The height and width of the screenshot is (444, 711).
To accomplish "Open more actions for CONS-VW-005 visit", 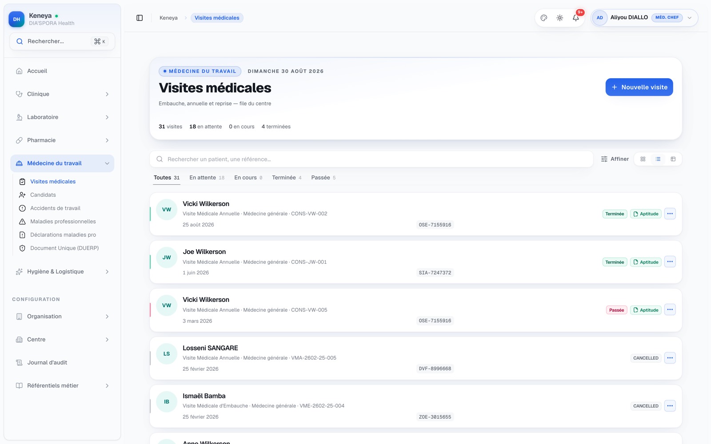I will (670, 310).
